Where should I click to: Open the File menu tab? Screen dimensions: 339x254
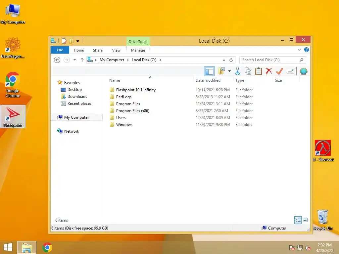pos(60,50)
